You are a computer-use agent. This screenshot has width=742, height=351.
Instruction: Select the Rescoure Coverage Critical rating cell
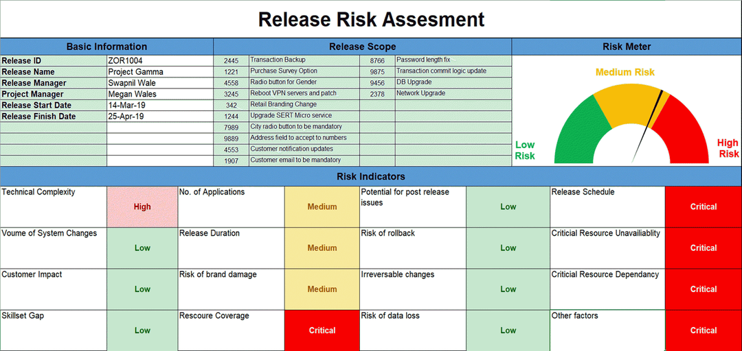(322, 330)
